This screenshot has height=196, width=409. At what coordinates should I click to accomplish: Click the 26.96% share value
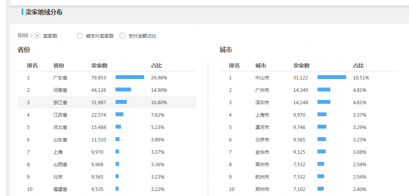click(x=159, y=78)
